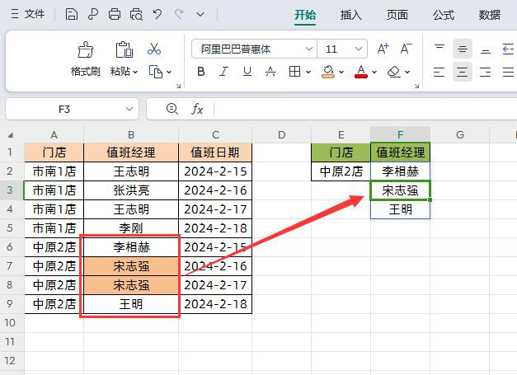Viewport: 517px width, 375px height.
Task: Toggle Italic formatting
Action: (224, 72)
